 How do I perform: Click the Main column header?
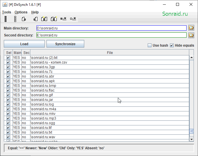coord(17,52)
